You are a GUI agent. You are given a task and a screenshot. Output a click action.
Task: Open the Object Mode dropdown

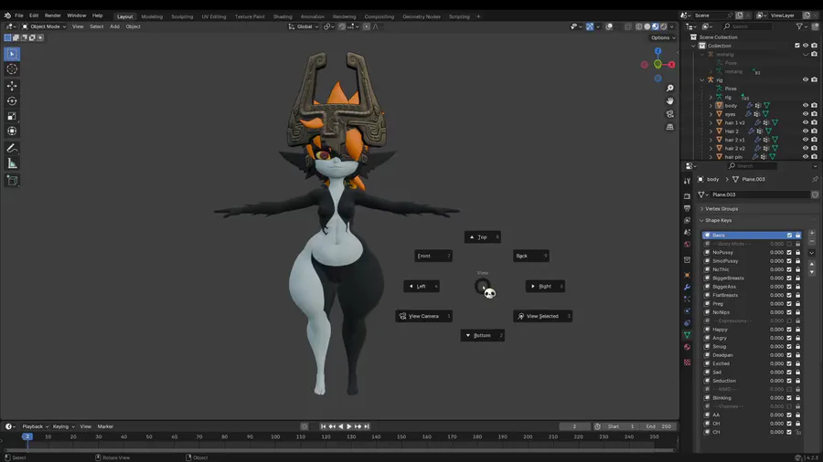coord(44,26)
